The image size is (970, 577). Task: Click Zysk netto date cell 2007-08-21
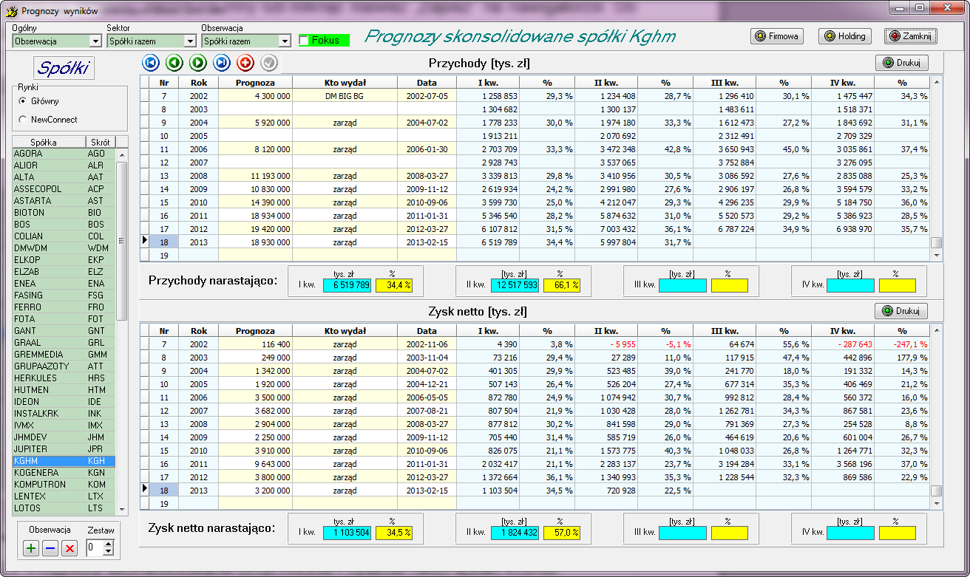click(427, 411)
